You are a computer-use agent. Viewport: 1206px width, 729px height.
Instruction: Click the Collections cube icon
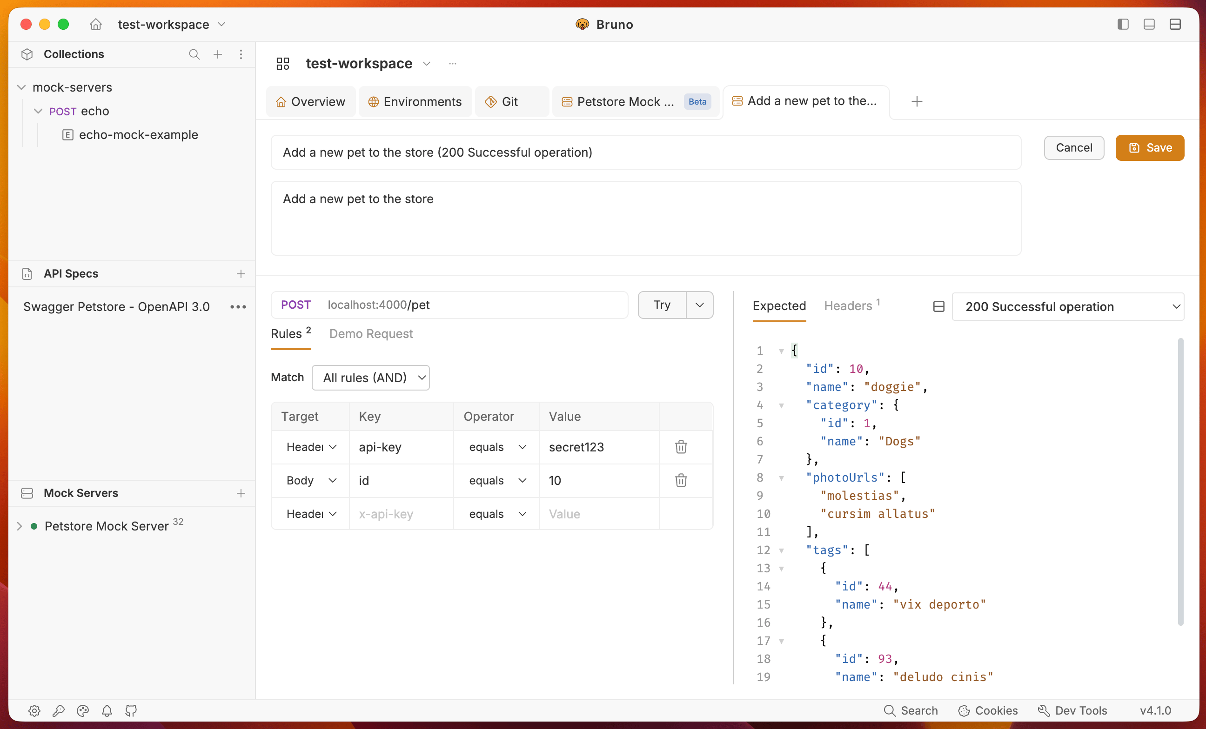[x=27, y=54]
